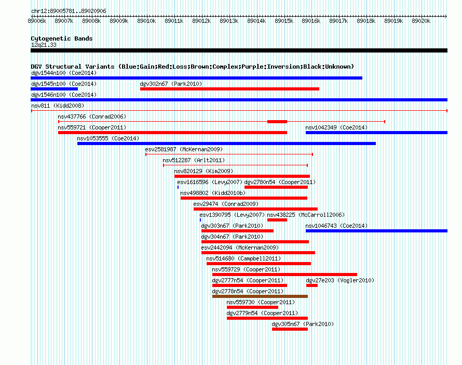Screen dimensions: 462x365
Task: Click the red nsv498802 loss bar
Action: [x=244, y=198]
